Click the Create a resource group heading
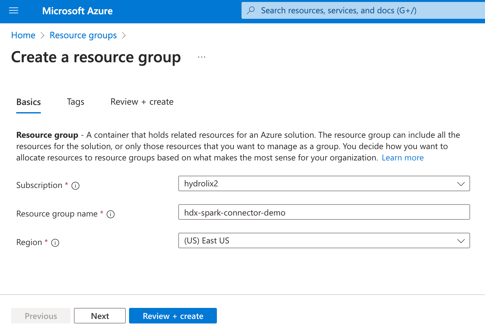This screenshot has height=328, width=485. tap(96, 57)
